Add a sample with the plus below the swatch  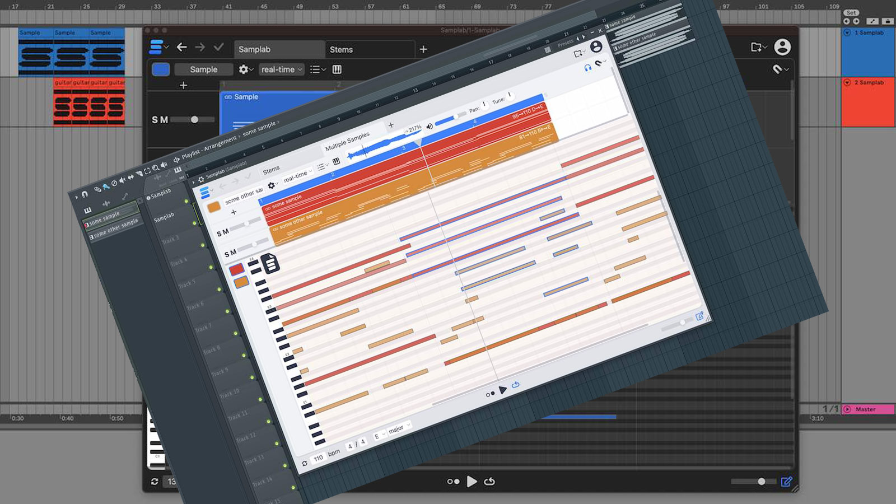coord(183,85)
